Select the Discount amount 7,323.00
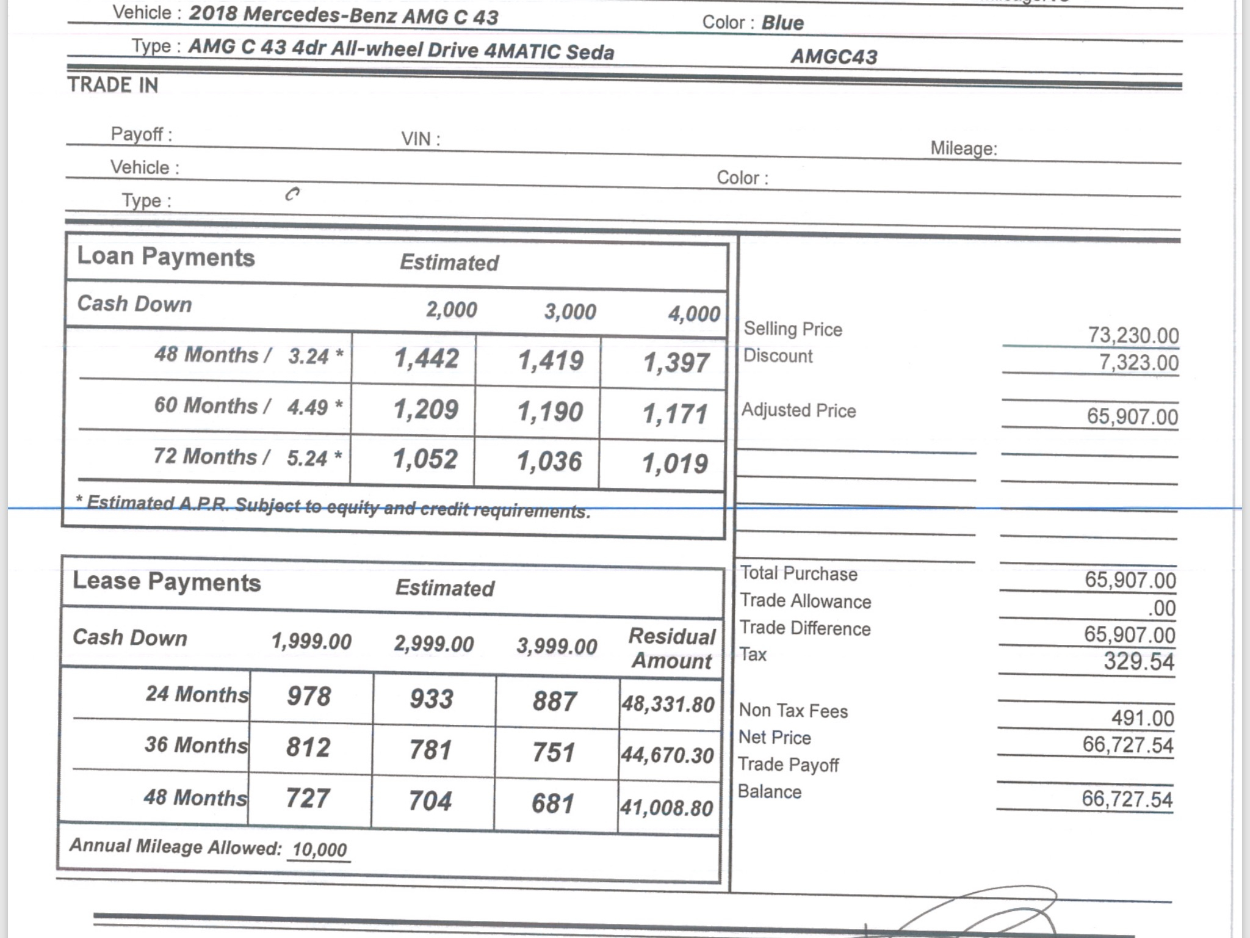This screenshot has width=1250, height=938. (1138, 363)
